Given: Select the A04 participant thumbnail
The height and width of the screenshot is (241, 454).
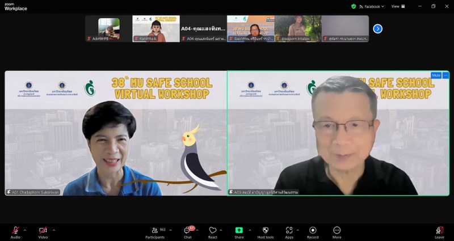Looking at the screenshot, I should 203,29.
